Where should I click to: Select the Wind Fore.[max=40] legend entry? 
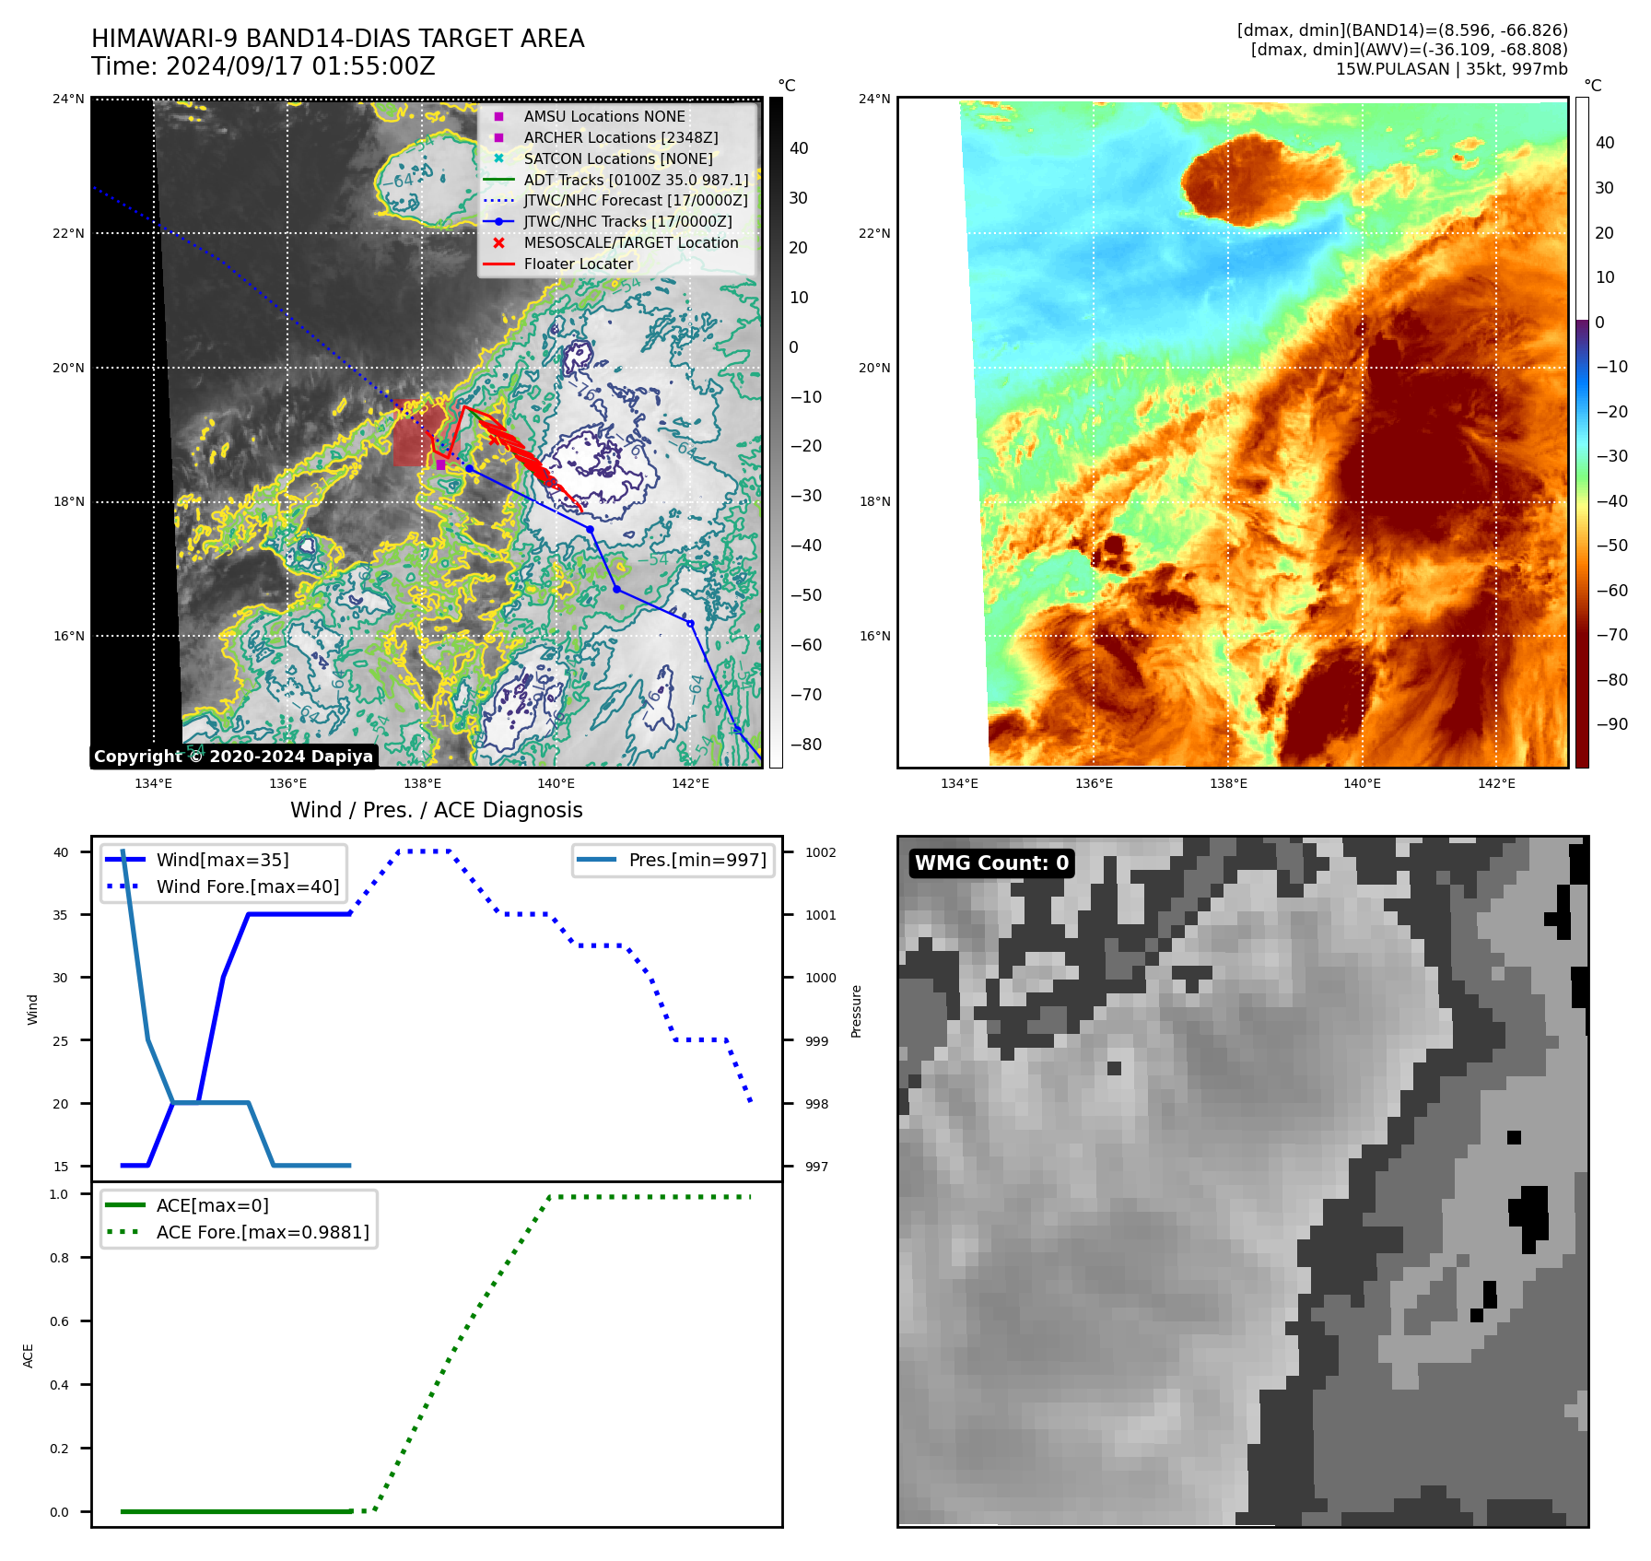[x=247, y=886]
